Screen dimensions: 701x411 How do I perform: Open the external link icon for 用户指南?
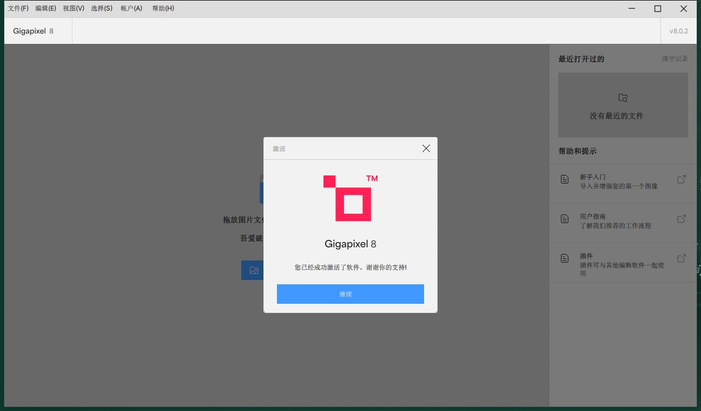pos(681,218)
